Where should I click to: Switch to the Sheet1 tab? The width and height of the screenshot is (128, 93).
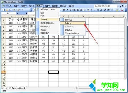point(15,88)
